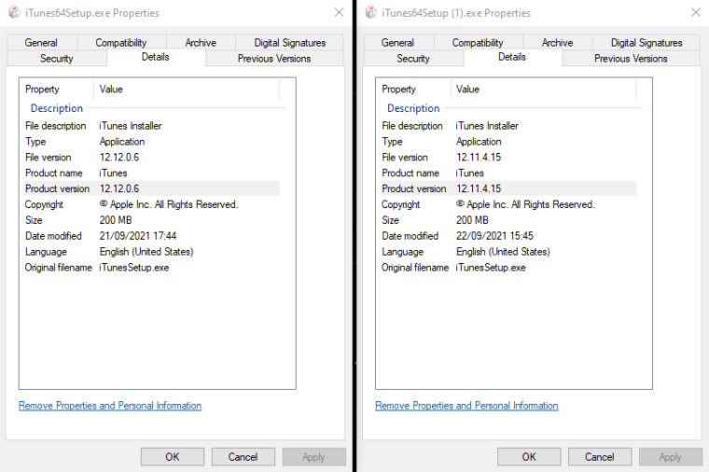Select Date modified 21/09/2021 17:44 value

click(138, 236)
